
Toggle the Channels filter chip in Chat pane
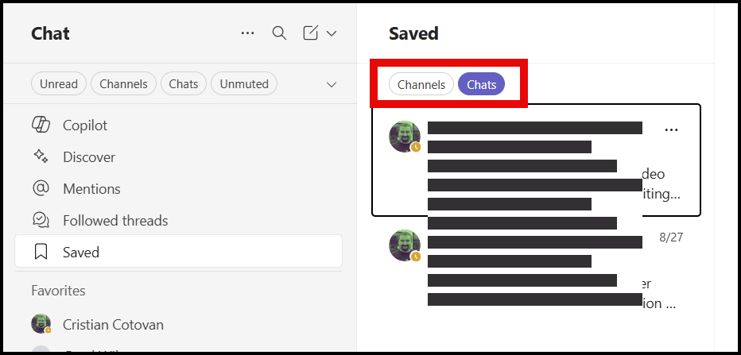[x=124, y=83]
